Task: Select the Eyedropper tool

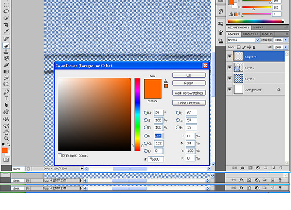Action: tap(6, 31)
